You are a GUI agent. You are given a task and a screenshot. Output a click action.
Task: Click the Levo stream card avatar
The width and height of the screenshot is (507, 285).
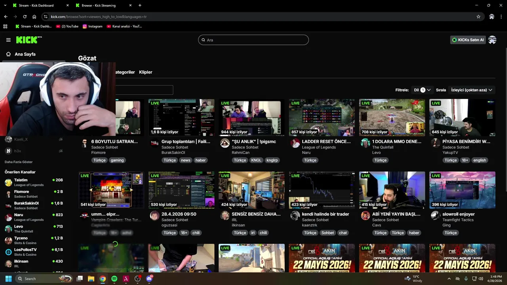365,143
